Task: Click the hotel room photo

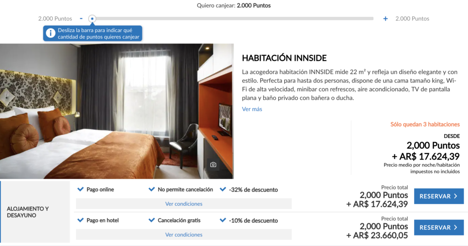Action: pyautogui.click(x=117, y=112)
